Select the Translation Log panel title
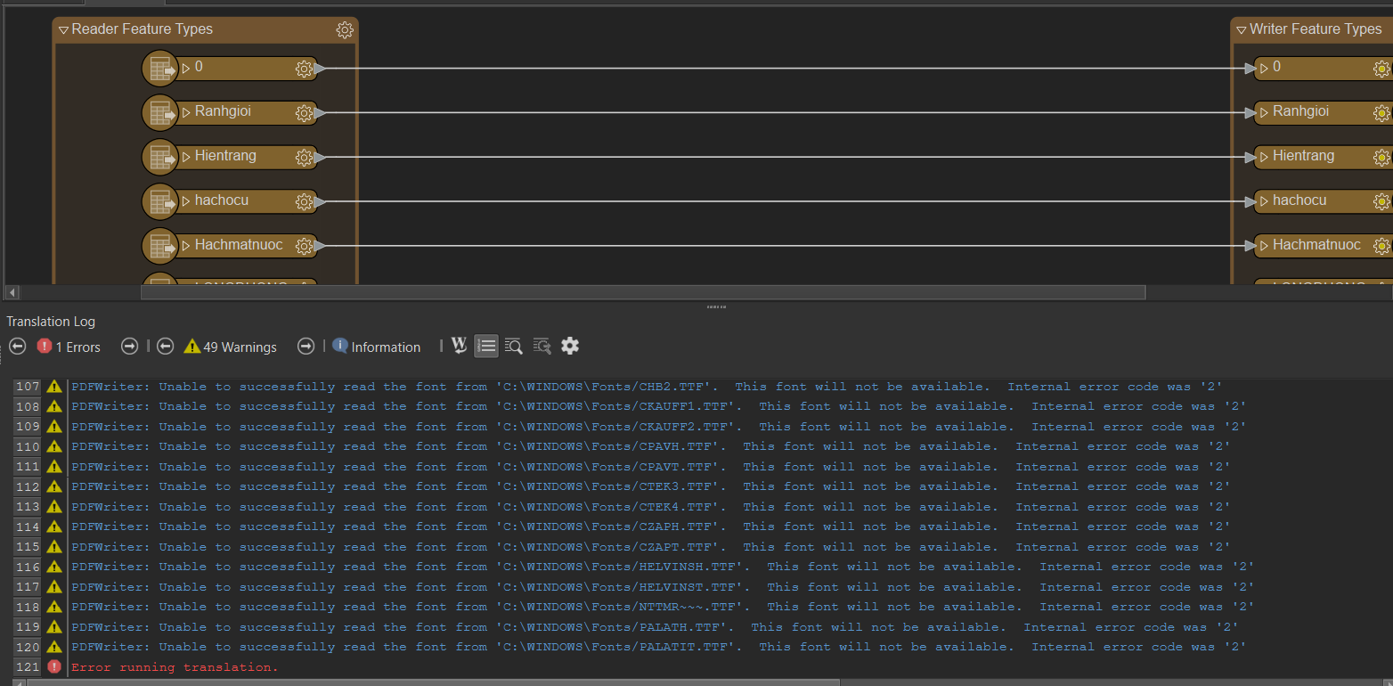Screen dimensions: 1393x686 [51, 322]
